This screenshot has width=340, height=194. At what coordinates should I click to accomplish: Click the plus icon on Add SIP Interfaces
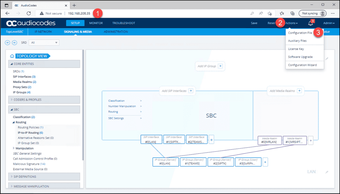click(x=191, y=91)
